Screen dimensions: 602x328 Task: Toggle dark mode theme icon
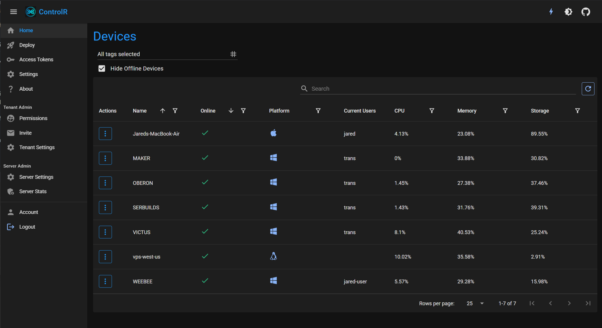568,12
